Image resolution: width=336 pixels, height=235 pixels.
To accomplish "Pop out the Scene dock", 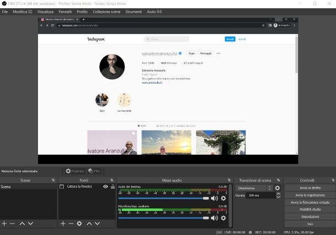I will (x=53, y=180).
